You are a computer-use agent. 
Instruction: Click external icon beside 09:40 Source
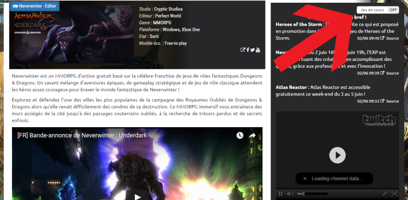coord(382,38)
